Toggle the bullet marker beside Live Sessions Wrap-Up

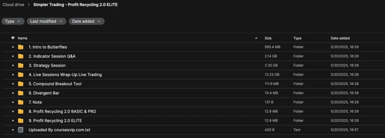click(x=13, y=75)
